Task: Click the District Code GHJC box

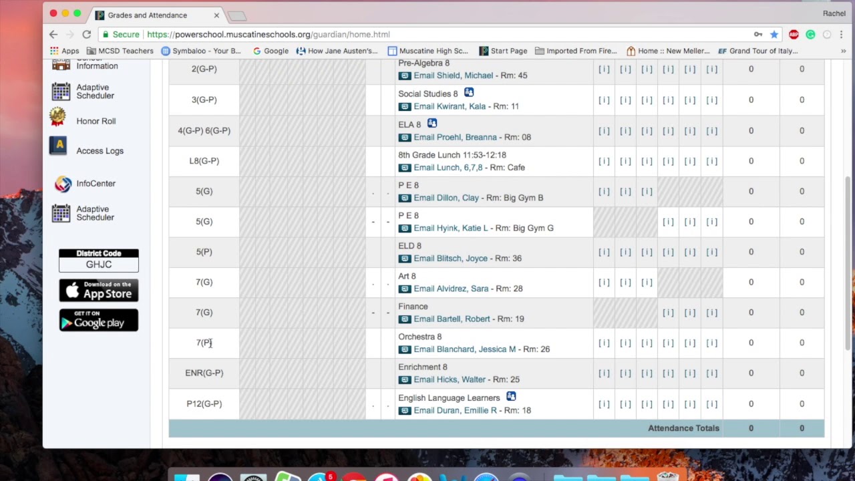Action: click(x=98, y=261)
